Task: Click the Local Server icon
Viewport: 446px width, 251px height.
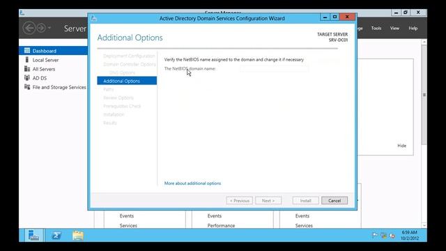Action: pyautogui.click(x=27, y=59)
